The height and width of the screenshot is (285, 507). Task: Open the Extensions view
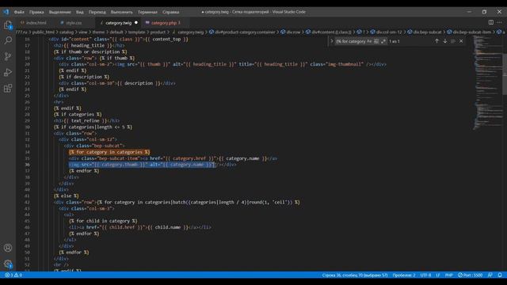click(8, 88)
